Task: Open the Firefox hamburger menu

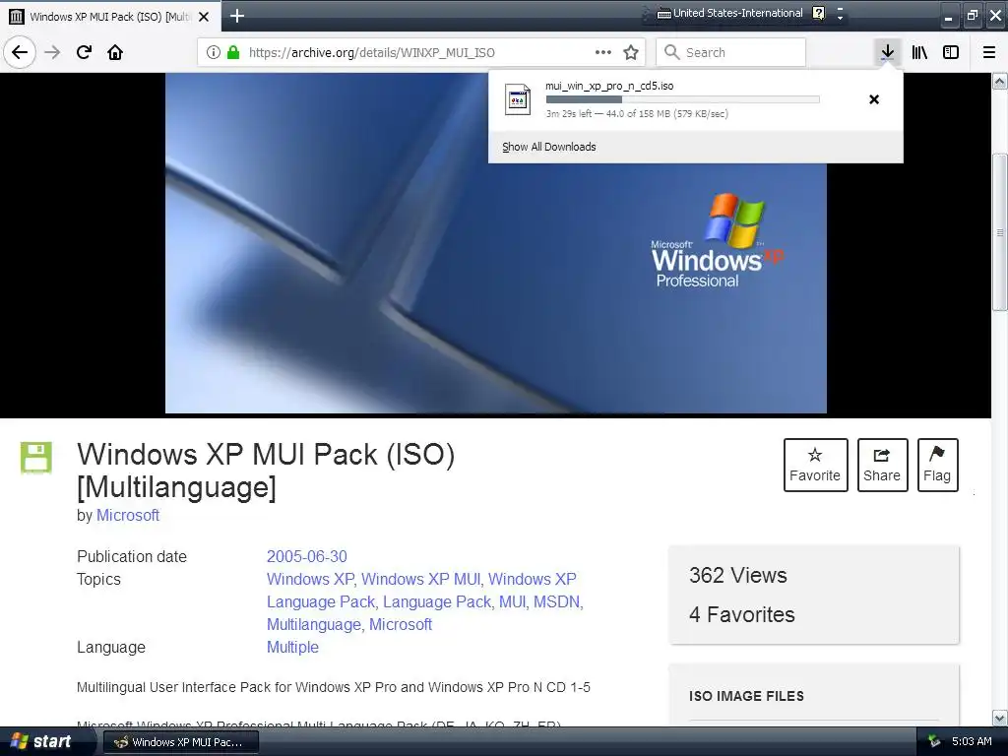Action: pyautogui.click(x=989, y=52)
